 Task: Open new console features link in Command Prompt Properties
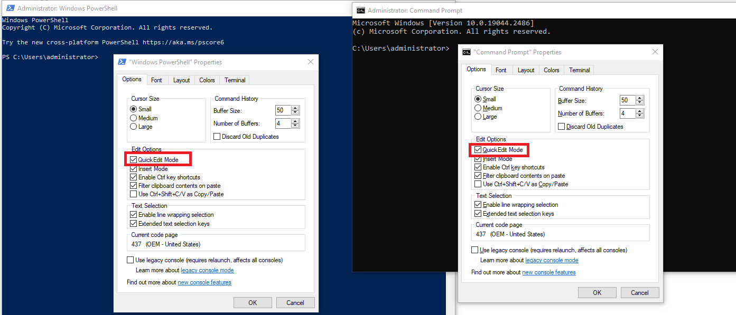pyautogui.click(x=549, y=272)
